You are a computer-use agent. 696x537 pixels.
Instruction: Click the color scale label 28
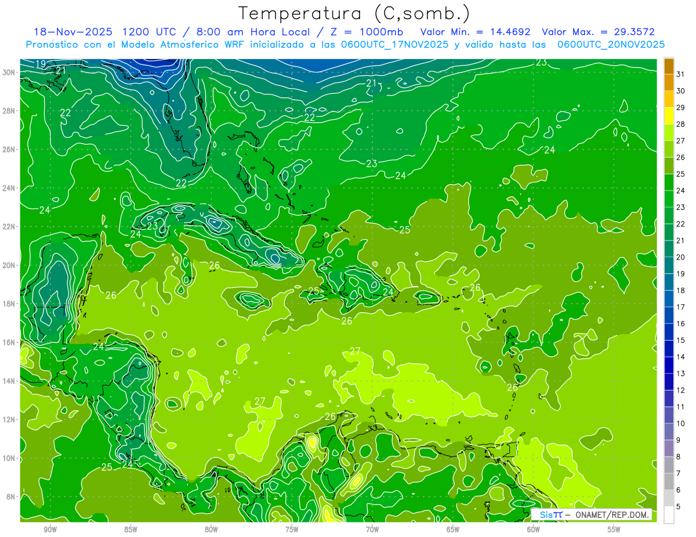tap(681, 124)
